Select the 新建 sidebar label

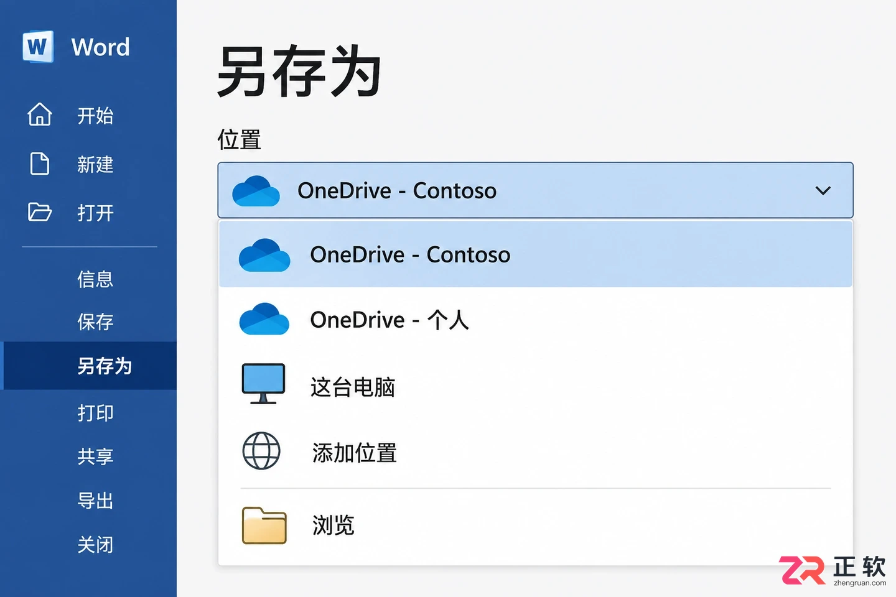pyautogui.click(x=95, y=165)
